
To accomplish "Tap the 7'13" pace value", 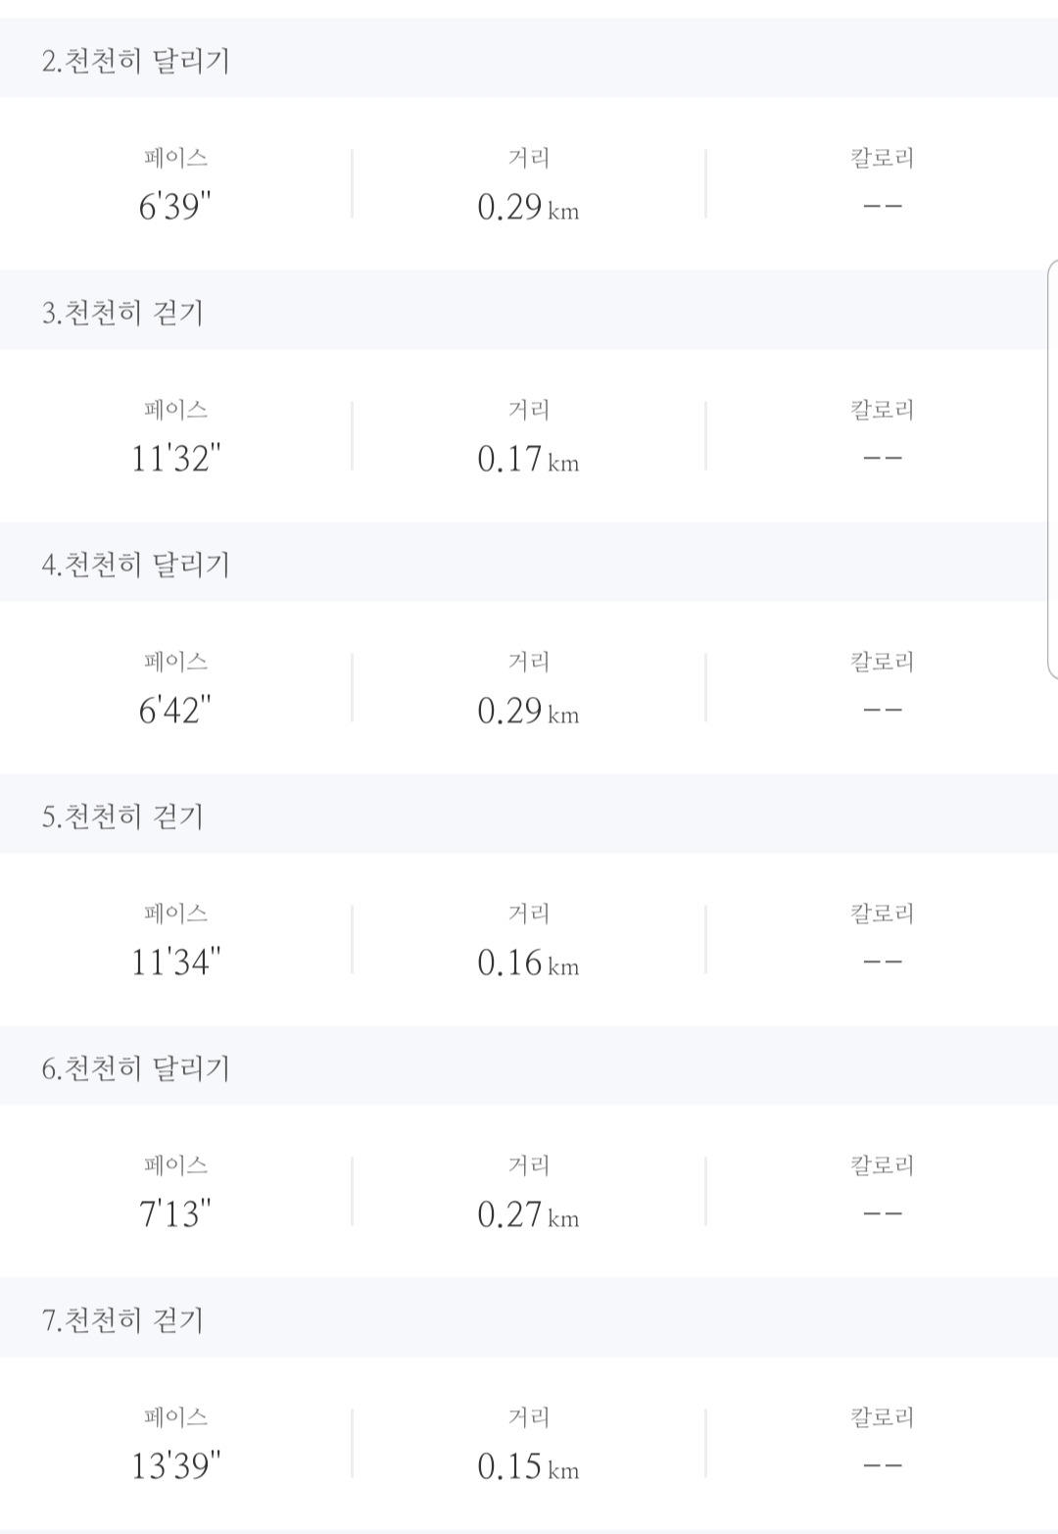I will pos(175,1214).
